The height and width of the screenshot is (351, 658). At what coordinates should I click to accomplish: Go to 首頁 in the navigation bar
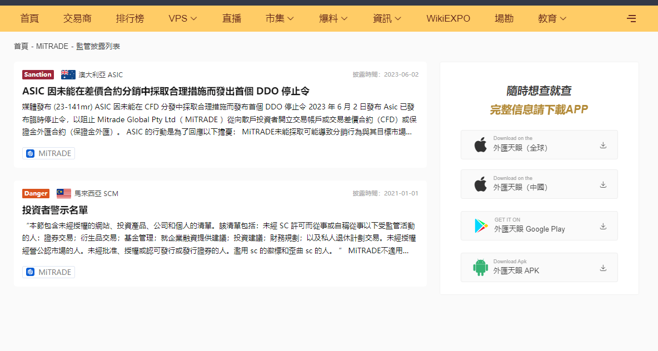coord(29,18)
